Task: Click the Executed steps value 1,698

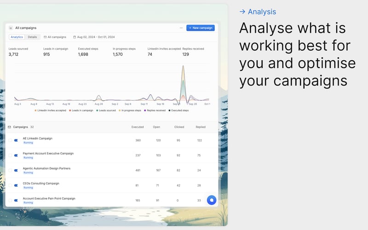Action: click(x=83, y=54)
